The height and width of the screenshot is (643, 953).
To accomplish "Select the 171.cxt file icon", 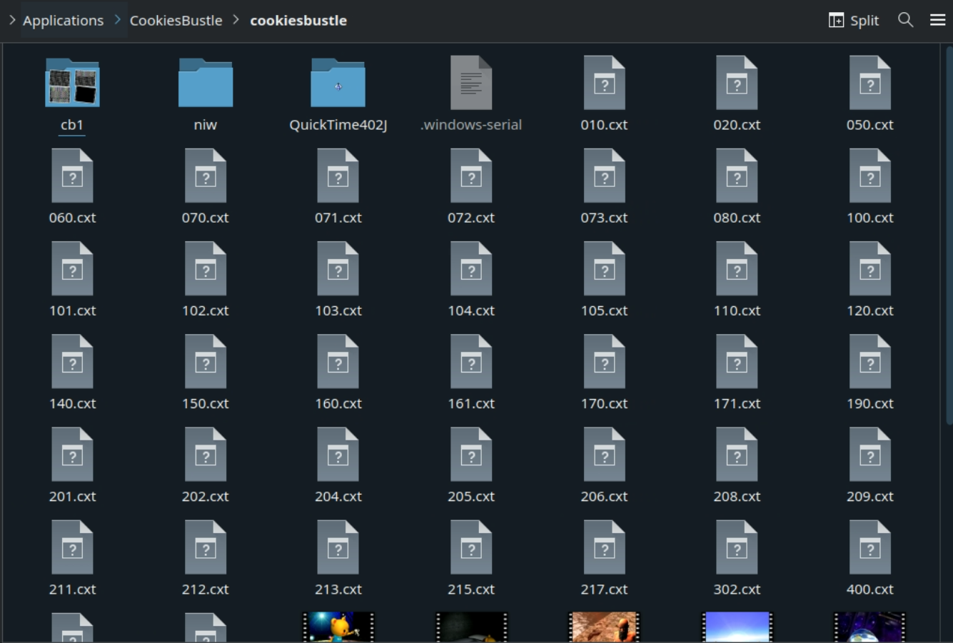I will tap(737, 362).
